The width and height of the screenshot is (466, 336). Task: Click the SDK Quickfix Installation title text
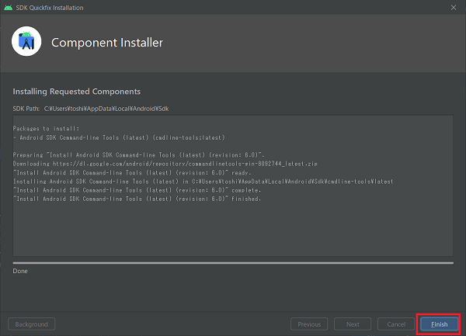(50, 7)
